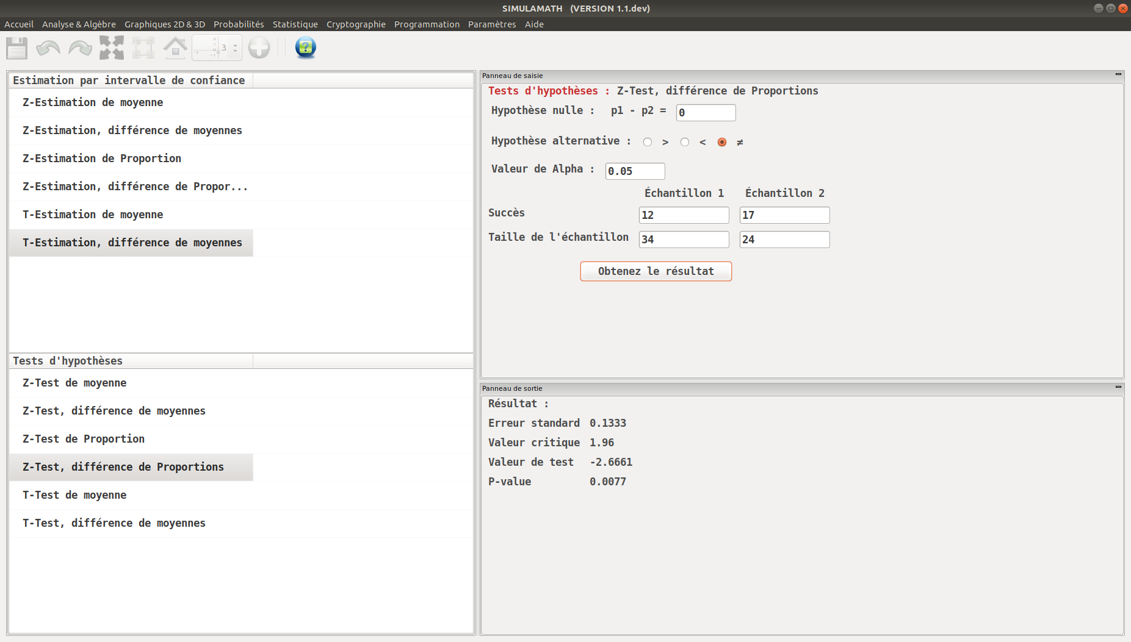Select the greater-than alternative hypothesis
Image resolution: width=1131 pixels, height=642 pixels.
[x=648, y=142]
